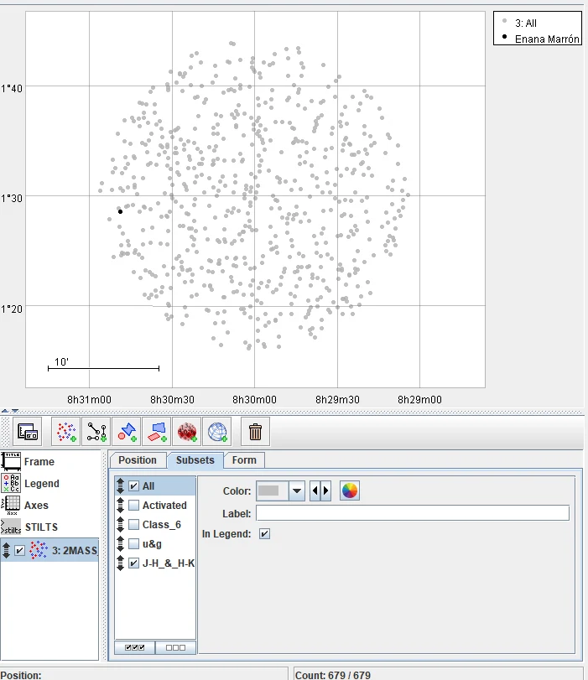Click the reorder handle beside the Class_6 subset
Image resolution: width=588 pixels, height=680 pixels.
(120, 525)
